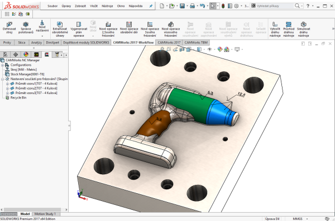
Task: Click the Definovat stroj tool
Action: click(9, 28)
